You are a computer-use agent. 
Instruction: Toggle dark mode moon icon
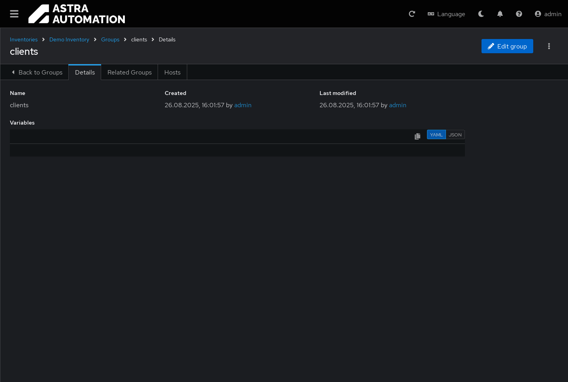[x=481, y=14]
